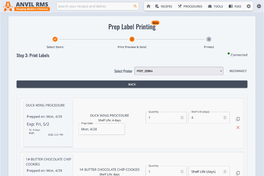Click the Duck Wing Quantity stepper
The image size is (264, 176).
[182, 118]
